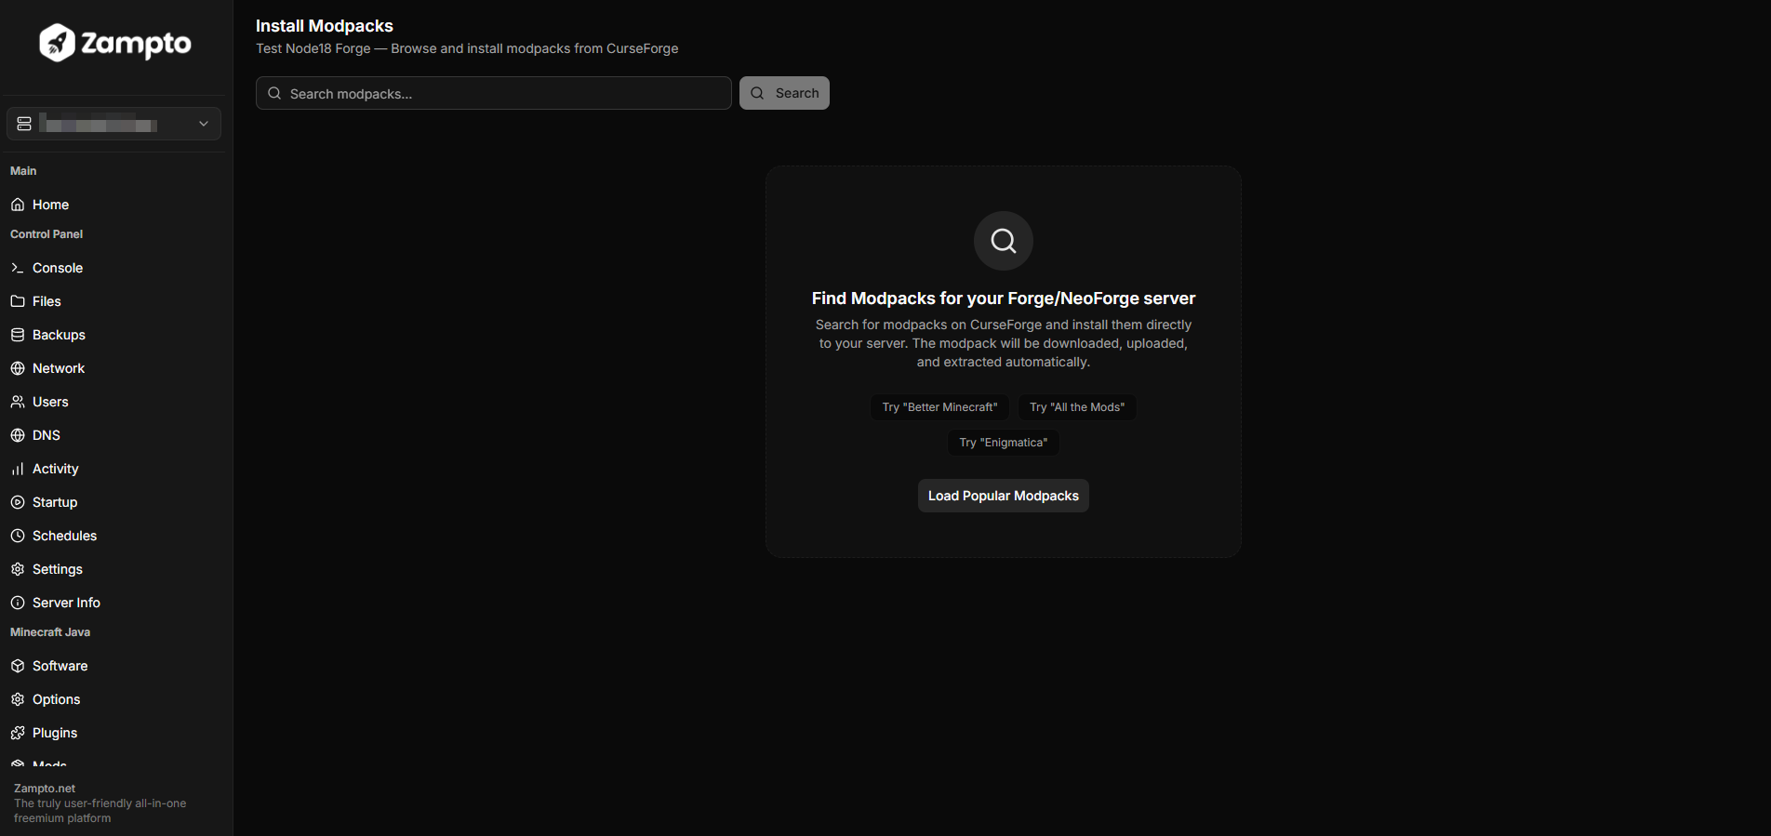This screenshot has width=1771, height=836.
Task: Click the Software cube icon
Action: pyautogui.click(x=18, y=666)
